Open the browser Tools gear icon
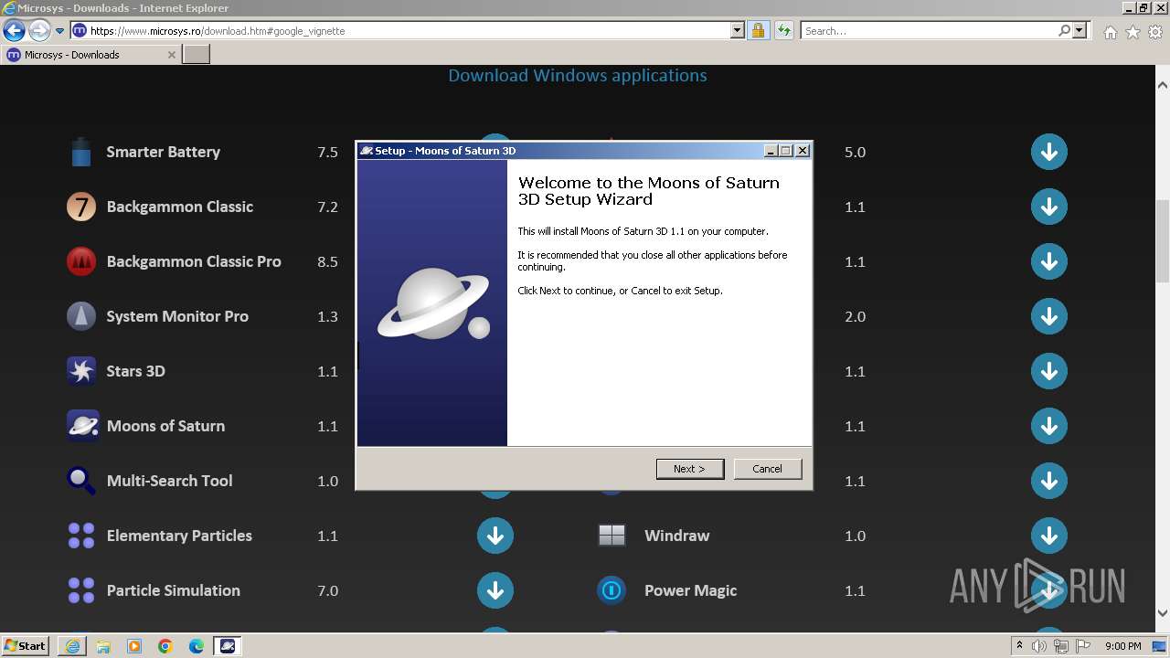1170x658 pixels. point(1155,31)
